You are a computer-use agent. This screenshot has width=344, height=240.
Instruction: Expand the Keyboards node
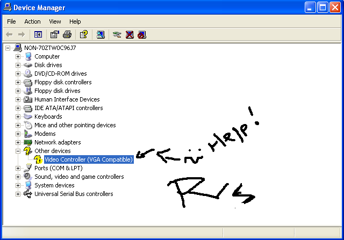point(18,117)
